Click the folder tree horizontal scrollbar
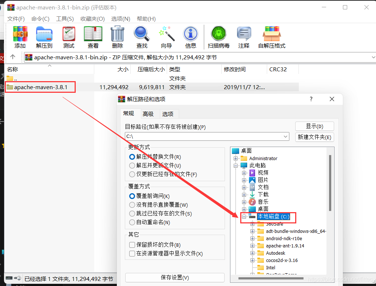This screenshot has width=376, height=286. (271, 278)
